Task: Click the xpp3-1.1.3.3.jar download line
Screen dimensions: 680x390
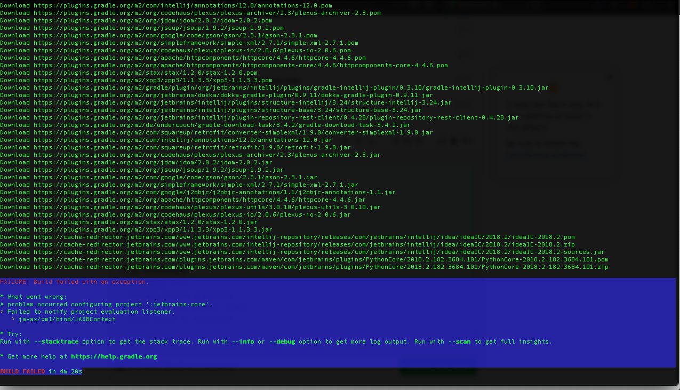Action: (x=136, y=229)
